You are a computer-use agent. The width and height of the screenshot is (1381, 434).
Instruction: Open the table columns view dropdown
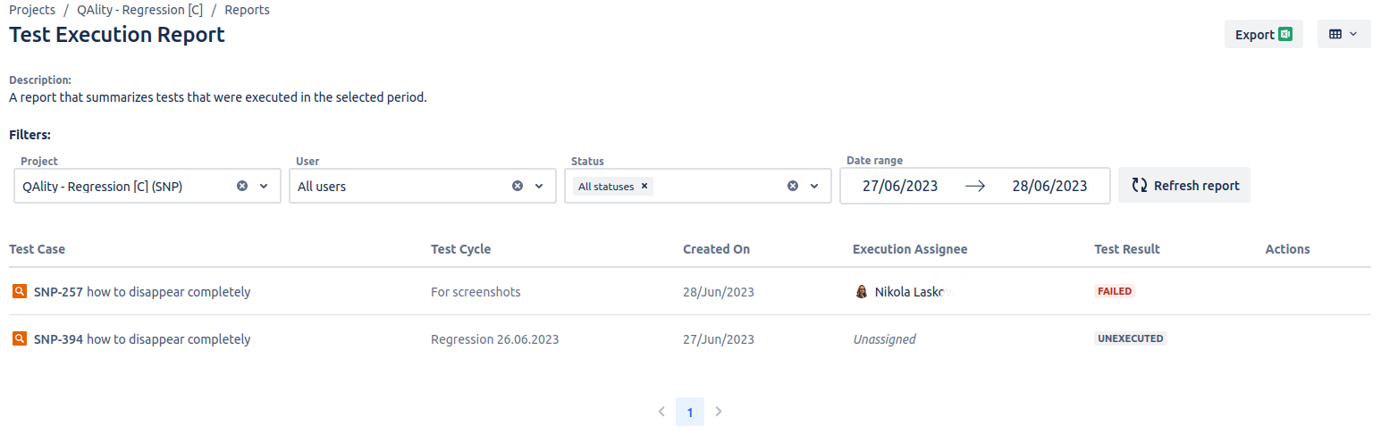(x=1343, y=34)
